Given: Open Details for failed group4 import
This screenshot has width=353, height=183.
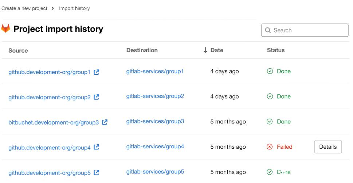Looking at the screenshot, I should (328, 147).
